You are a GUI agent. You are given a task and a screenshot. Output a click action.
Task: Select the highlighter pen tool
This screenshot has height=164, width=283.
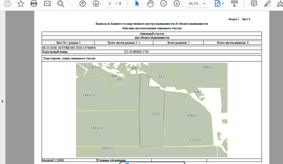[267, 4]
